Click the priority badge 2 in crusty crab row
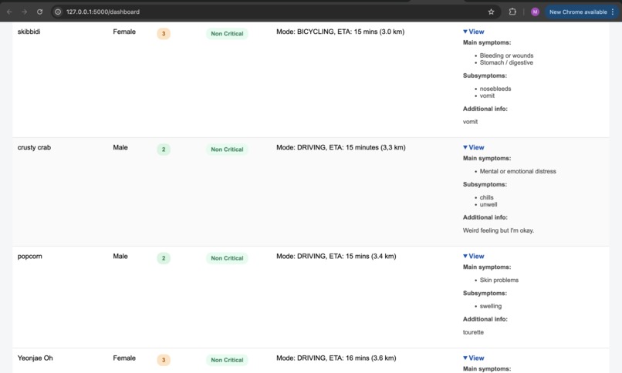The width and height of the screenshot is (622, 373). point(164,150)
